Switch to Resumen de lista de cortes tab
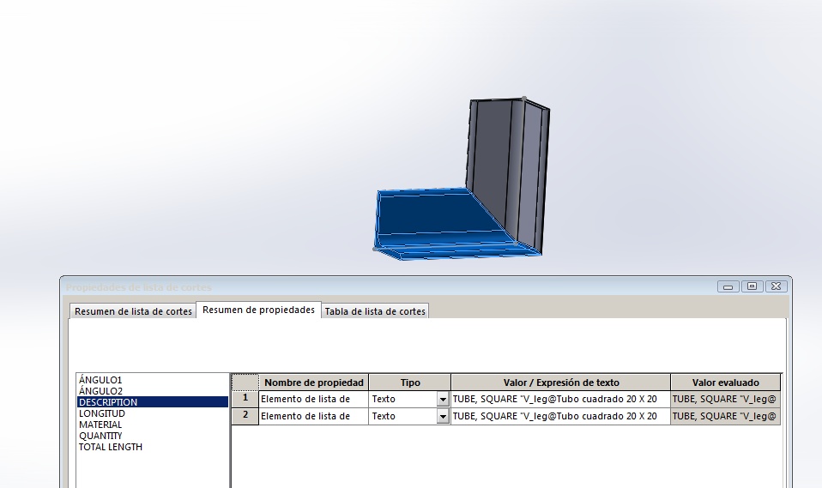Viewport: 822px width, 488px height. coord(133,310)
